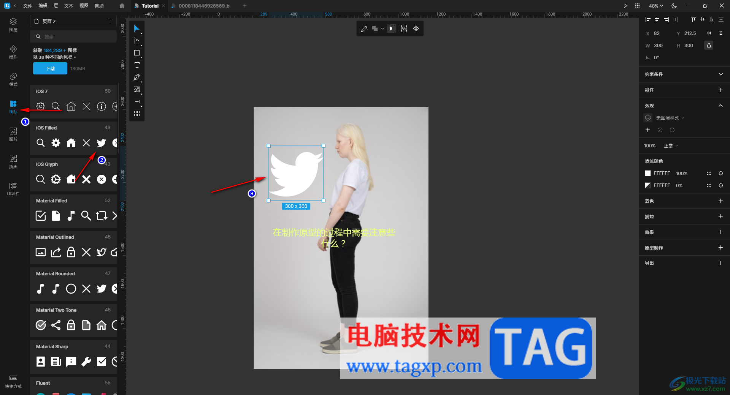Click the Crop to frame icon in floating toolbar

(404, 29)
